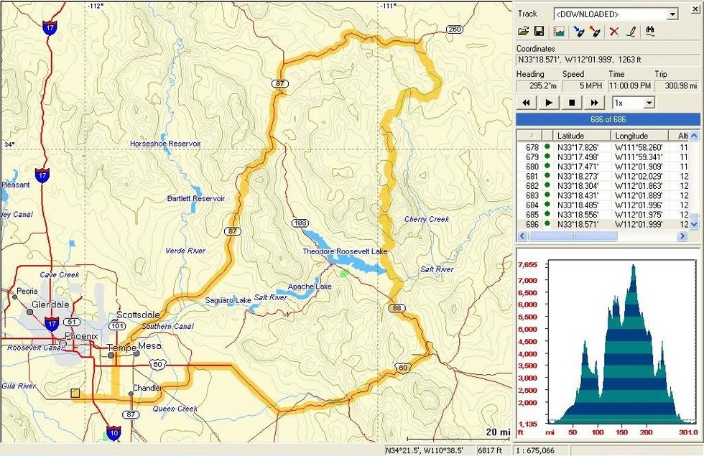Click the Time 11:00:09 PM field
Screen dimensions: 704x456
pyautogui.click(x=630, y=85)
